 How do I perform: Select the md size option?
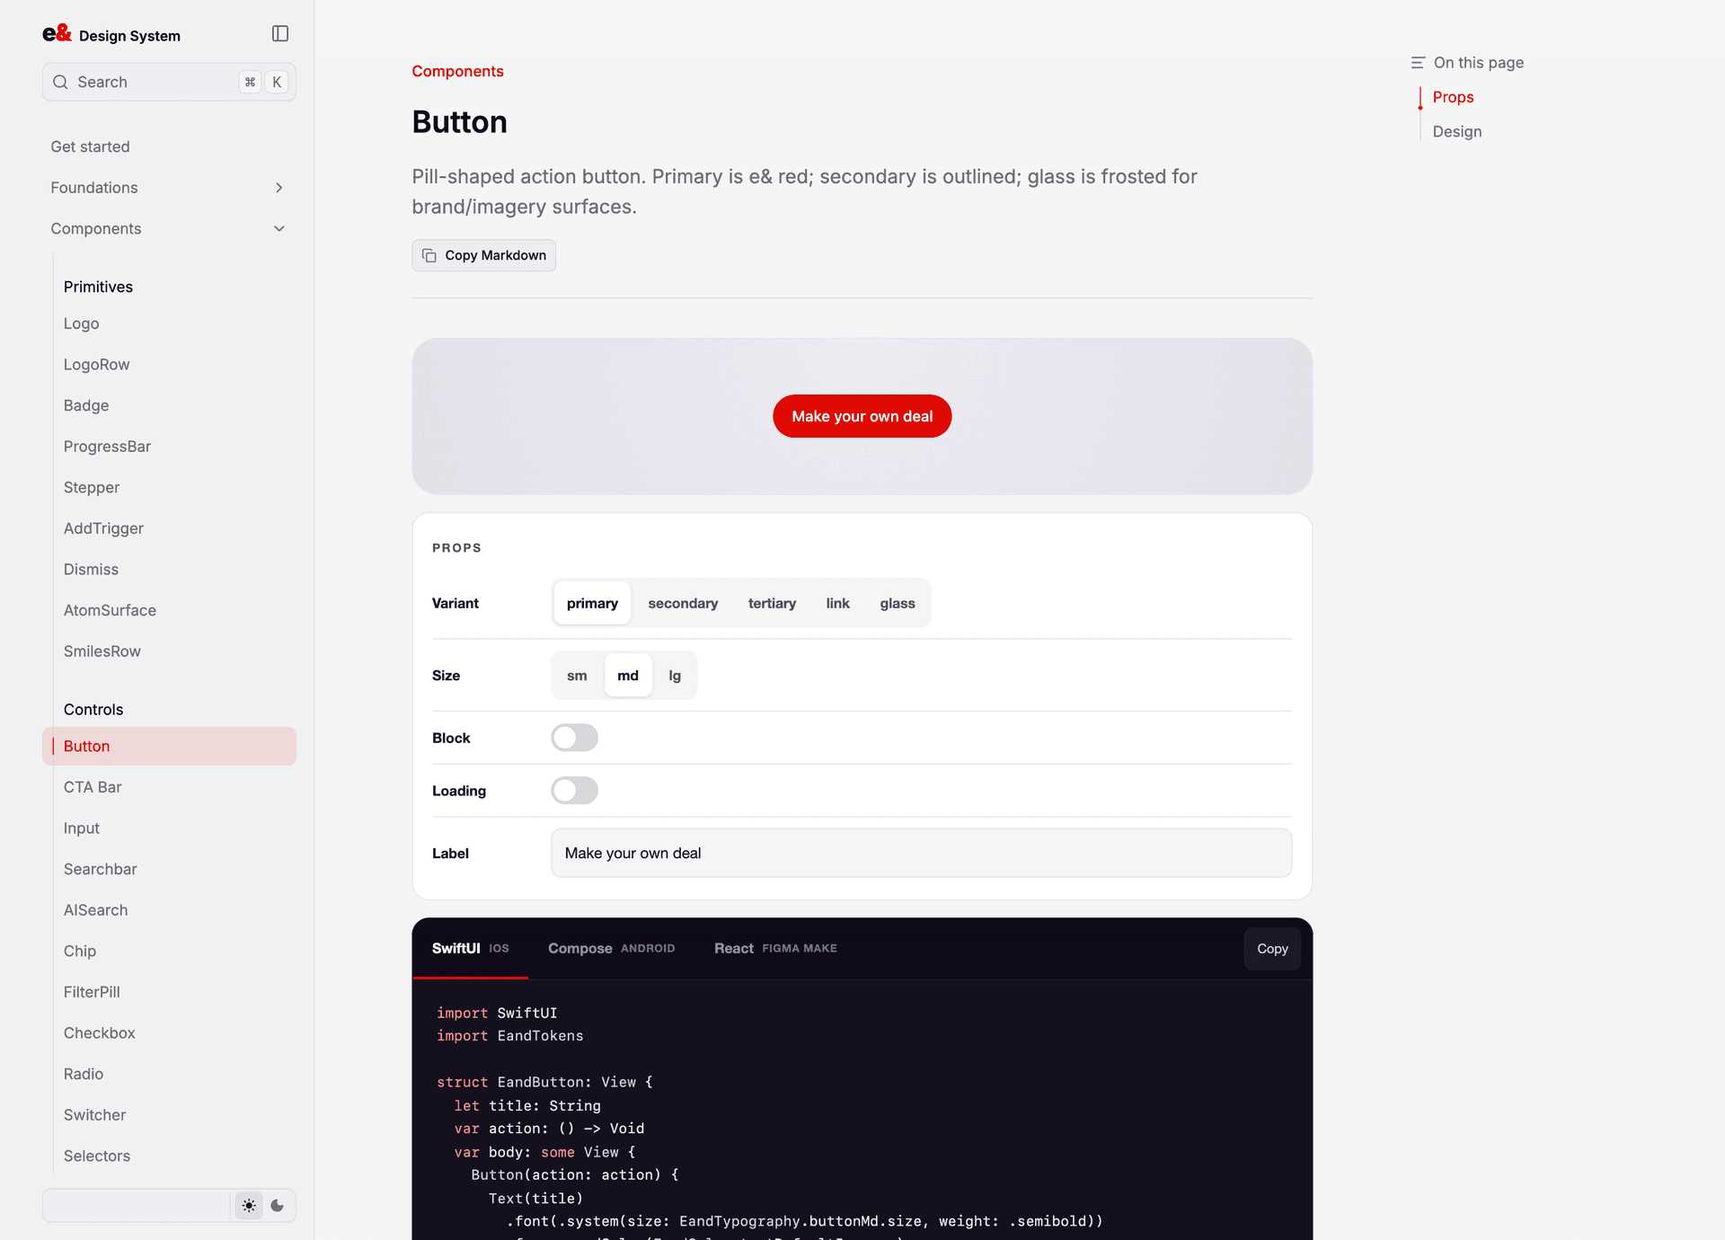(x=628, y=676)
